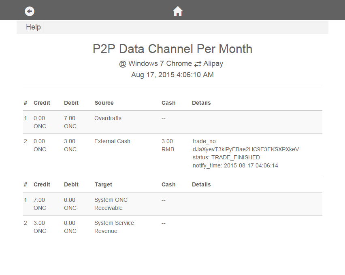
Task: Click the back arrow icon
Action: pos(30,11)
